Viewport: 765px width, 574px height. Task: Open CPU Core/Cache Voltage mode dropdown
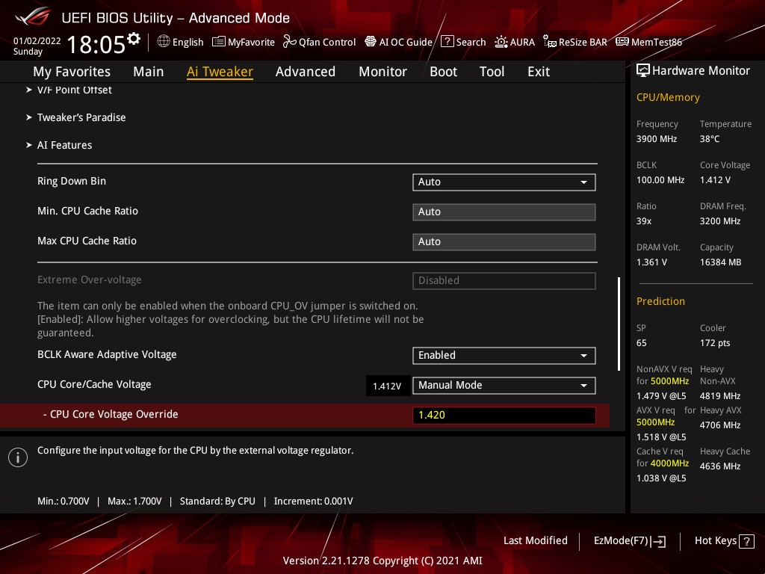[504, 385]
